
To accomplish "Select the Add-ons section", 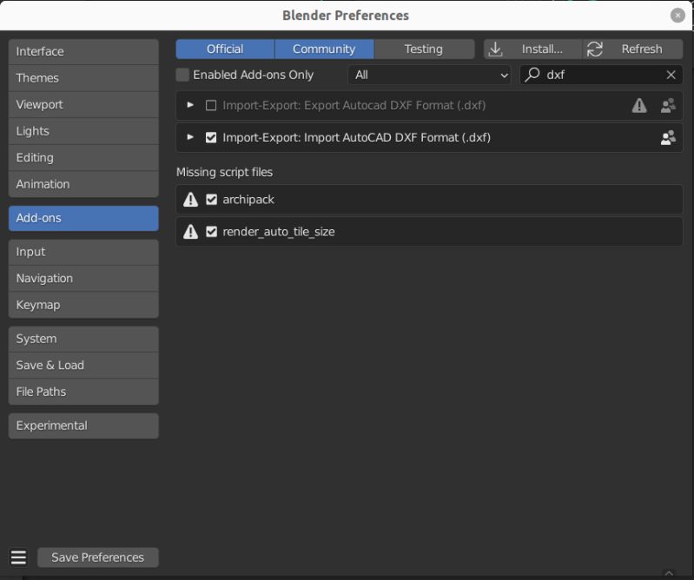I will click(83, 218).
